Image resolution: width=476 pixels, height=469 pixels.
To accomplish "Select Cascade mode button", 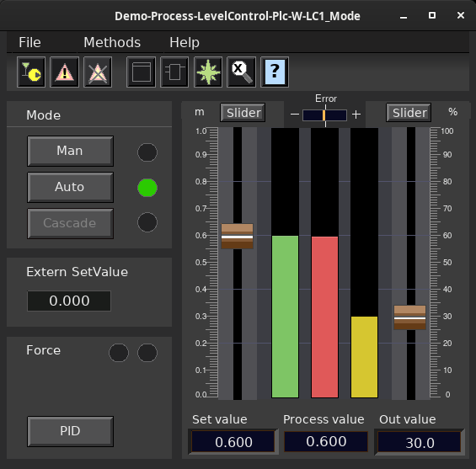I will pos(71,223).
